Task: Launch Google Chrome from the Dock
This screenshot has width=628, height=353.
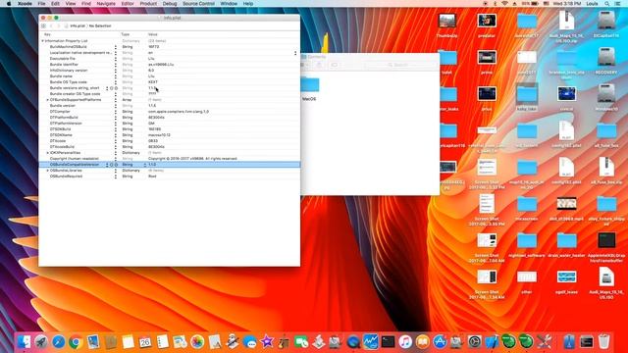Action: coord(76,342)
